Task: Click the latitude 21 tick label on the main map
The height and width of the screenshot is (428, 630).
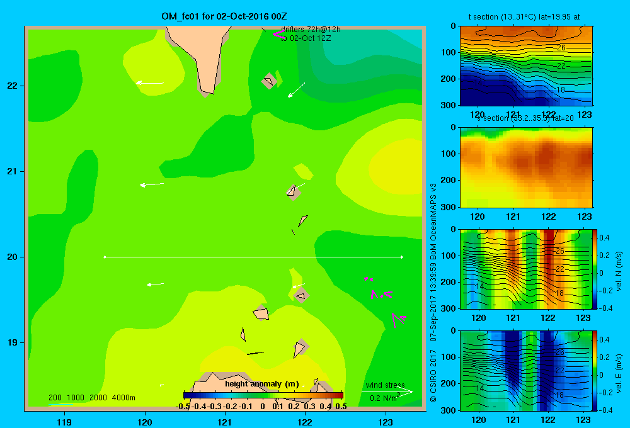Action: (x=13, y=171)
